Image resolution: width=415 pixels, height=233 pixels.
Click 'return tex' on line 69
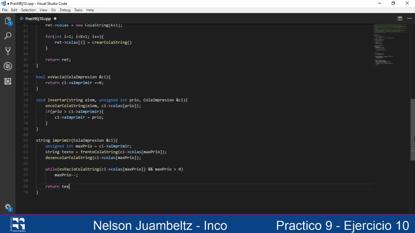pos(57,186)
